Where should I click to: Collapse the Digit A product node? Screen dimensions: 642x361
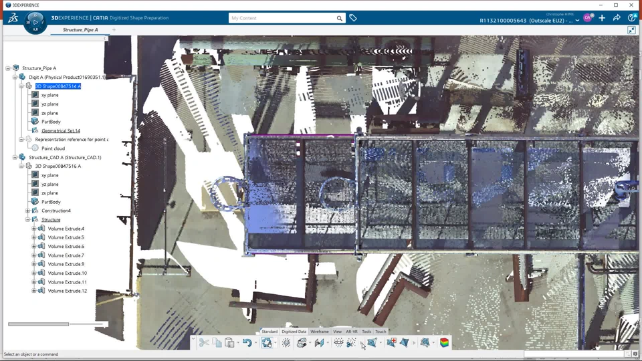coord(15,78)
